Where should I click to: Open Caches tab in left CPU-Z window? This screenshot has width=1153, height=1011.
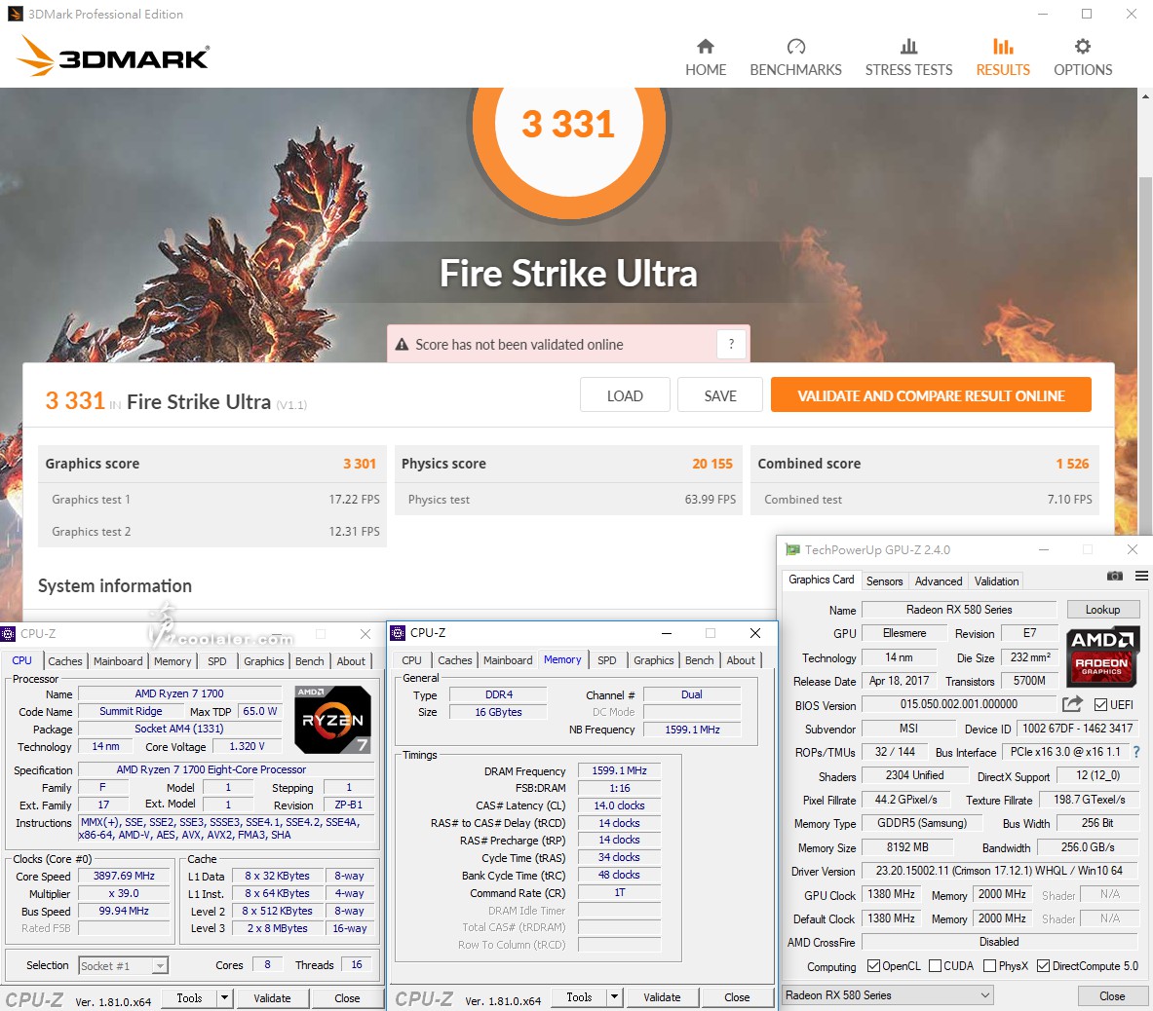(x=64, y=661)
